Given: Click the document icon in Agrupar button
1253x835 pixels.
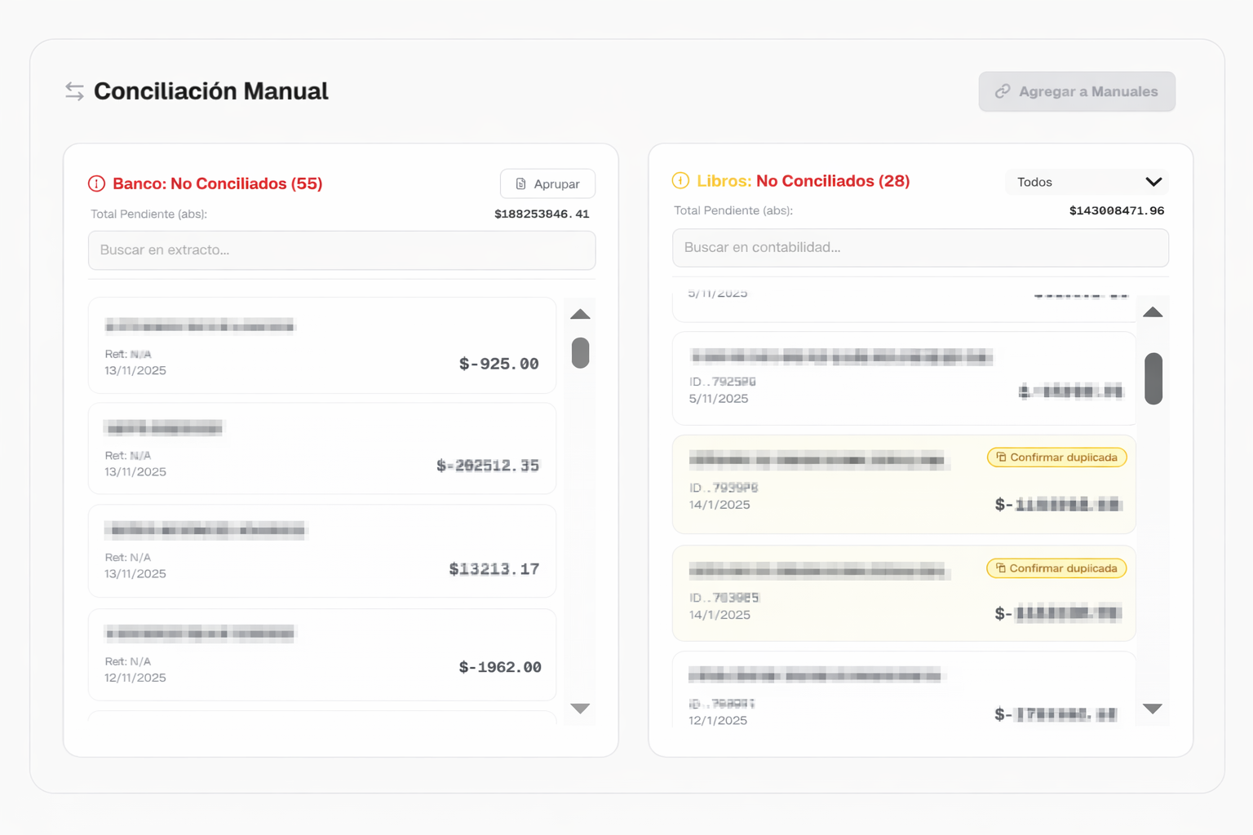Looking at the screenshot, I should (520, 184).
